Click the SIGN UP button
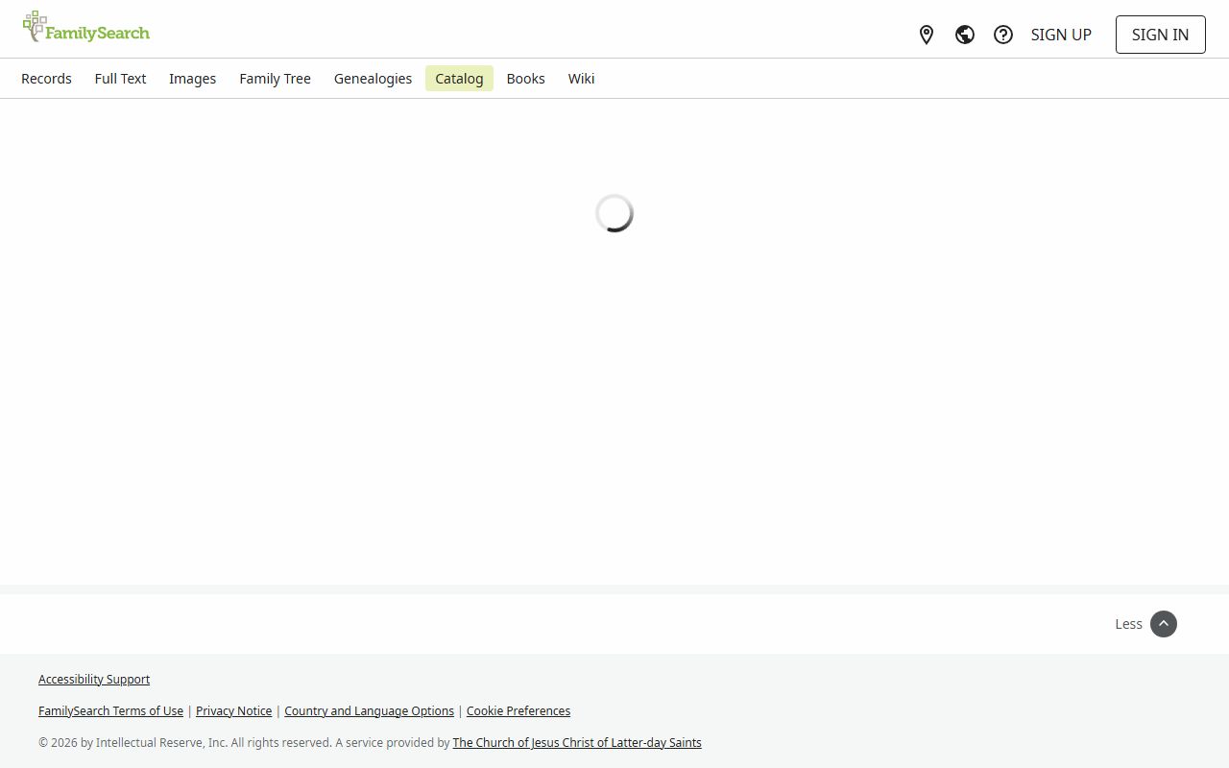 (1061, 35)
